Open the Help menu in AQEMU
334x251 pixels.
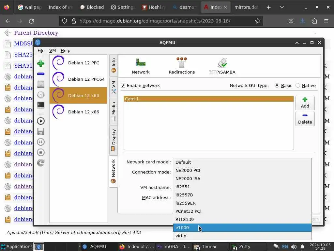[65, 51]
